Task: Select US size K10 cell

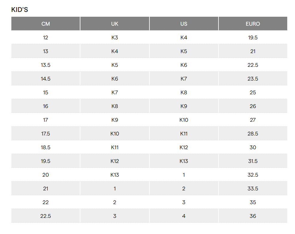Action: [x=184, y=120]
